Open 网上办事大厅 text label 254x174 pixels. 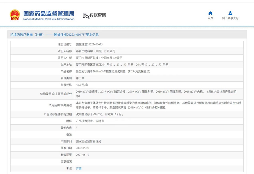click(230, 18)
